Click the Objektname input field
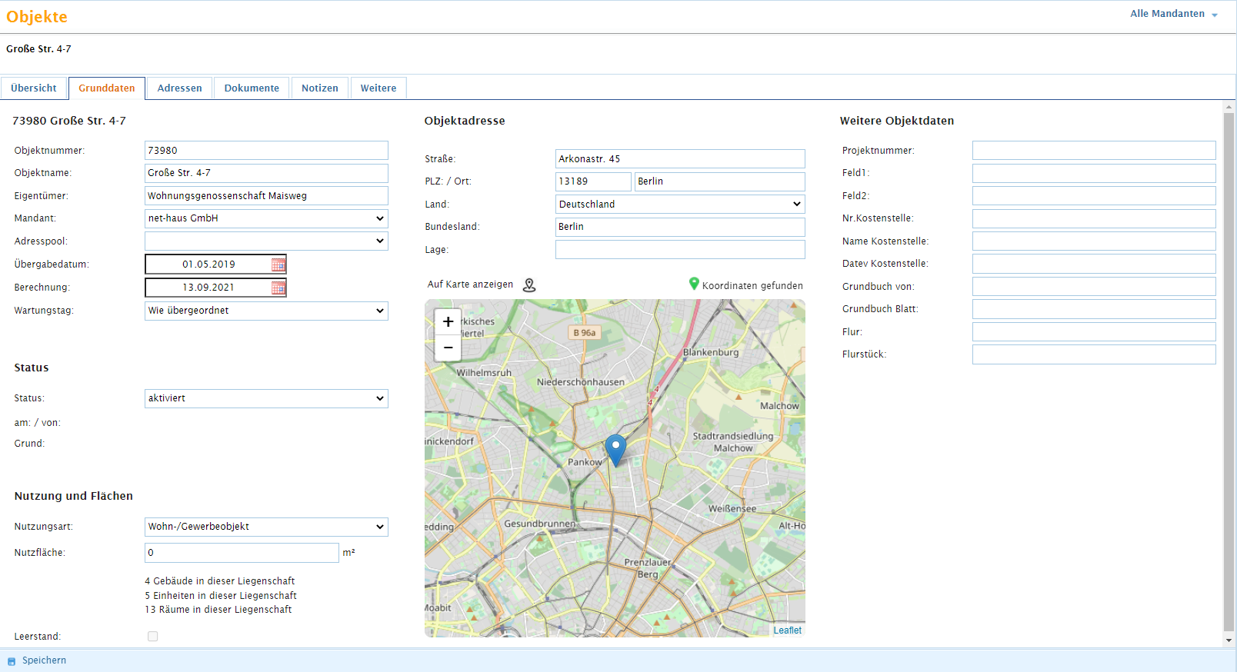 tap(266, 173)
